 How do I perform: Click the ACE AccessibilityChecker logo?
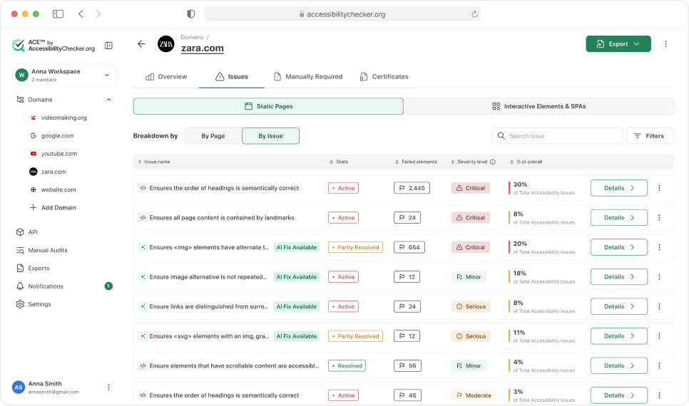(x=53, y=45)
